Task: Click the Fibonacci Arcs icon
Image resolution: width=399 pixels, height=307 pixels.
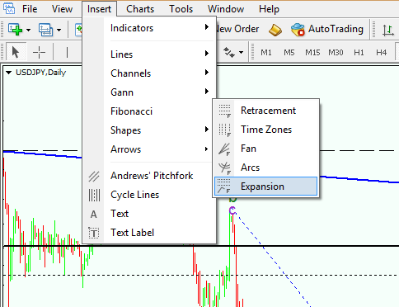Action: click(224, 168)
